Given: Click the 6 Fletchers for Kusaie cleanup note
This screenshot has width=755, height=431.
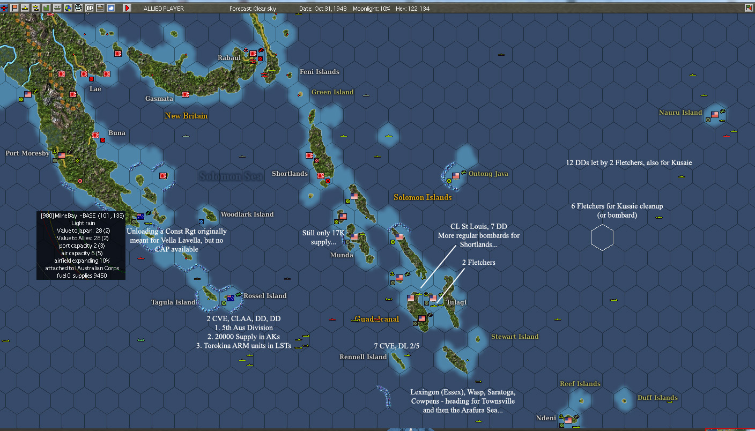Looking at the screenshot, I should click(x=617, y=211).
